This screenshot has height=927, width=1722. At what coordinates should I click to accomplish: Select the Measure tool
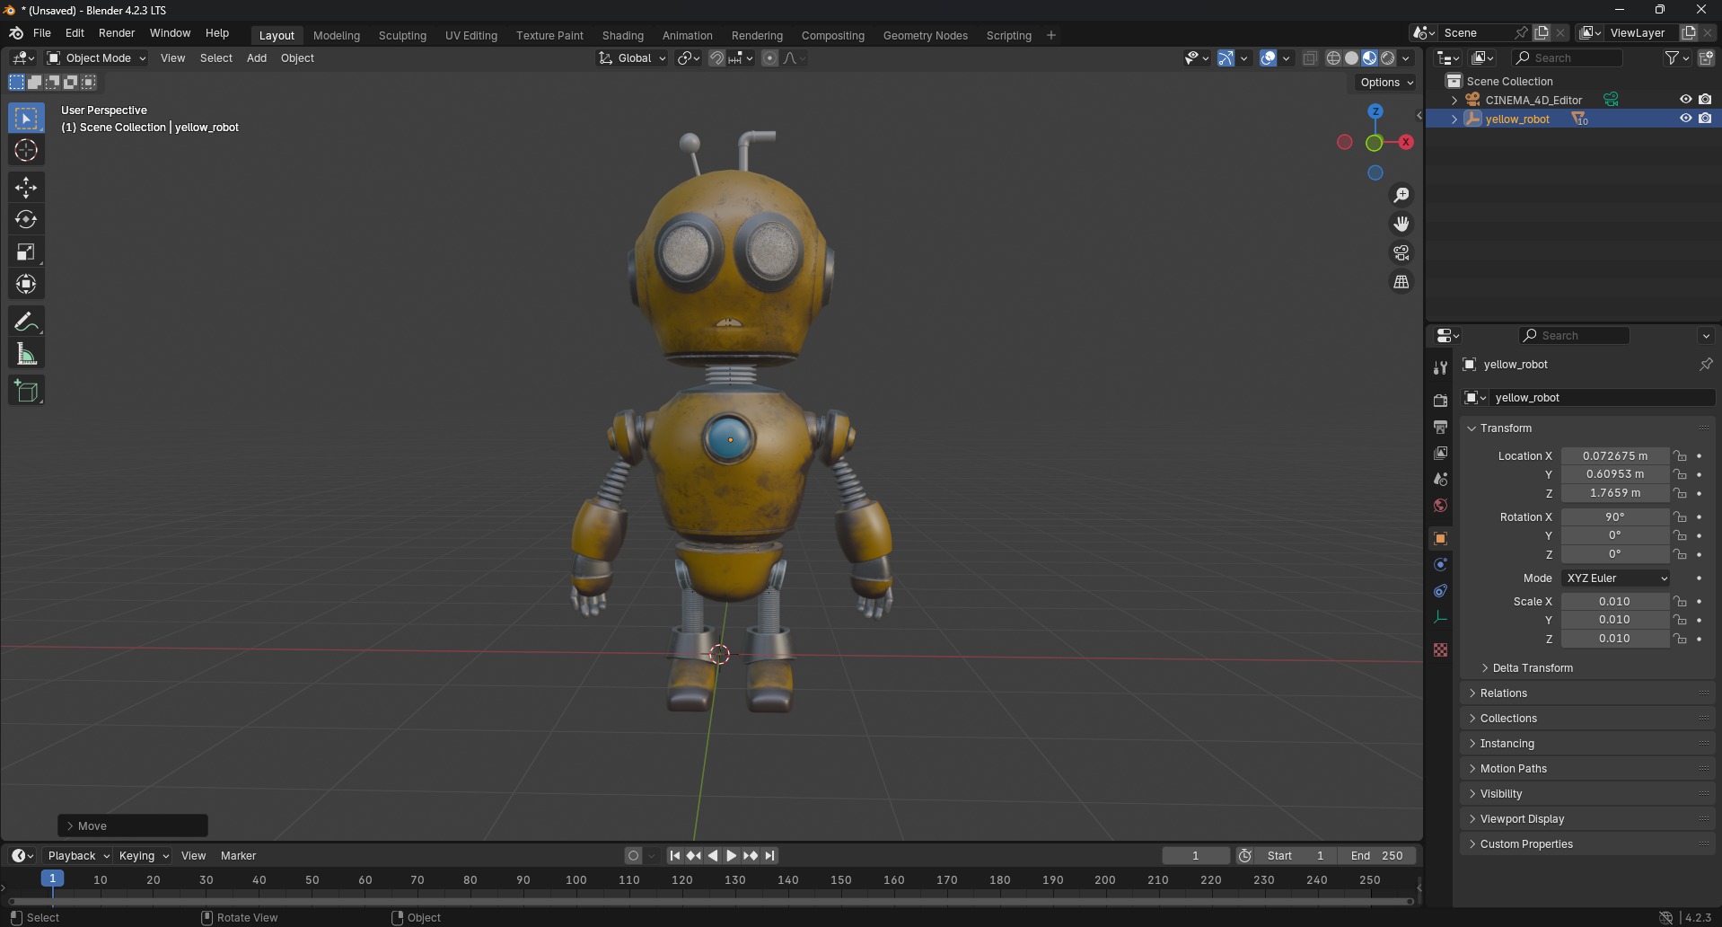click(x=26, y=354)
